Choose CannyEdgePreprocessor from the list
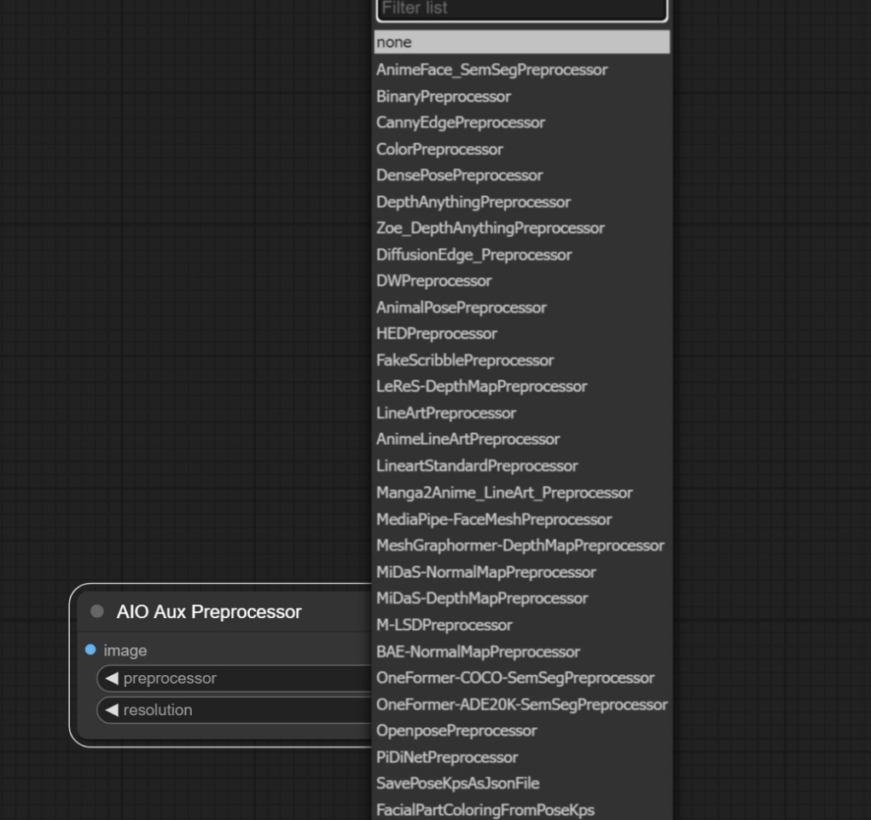The height and width of the screenshot is (820, 871). coord(461,123)
